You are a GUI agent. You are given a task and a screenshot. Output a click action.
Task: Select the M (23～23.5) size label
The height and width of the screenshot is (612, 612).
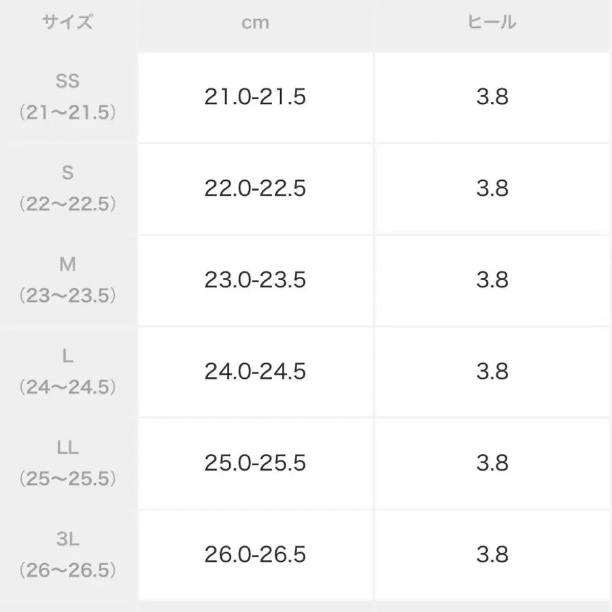[67, 280]
